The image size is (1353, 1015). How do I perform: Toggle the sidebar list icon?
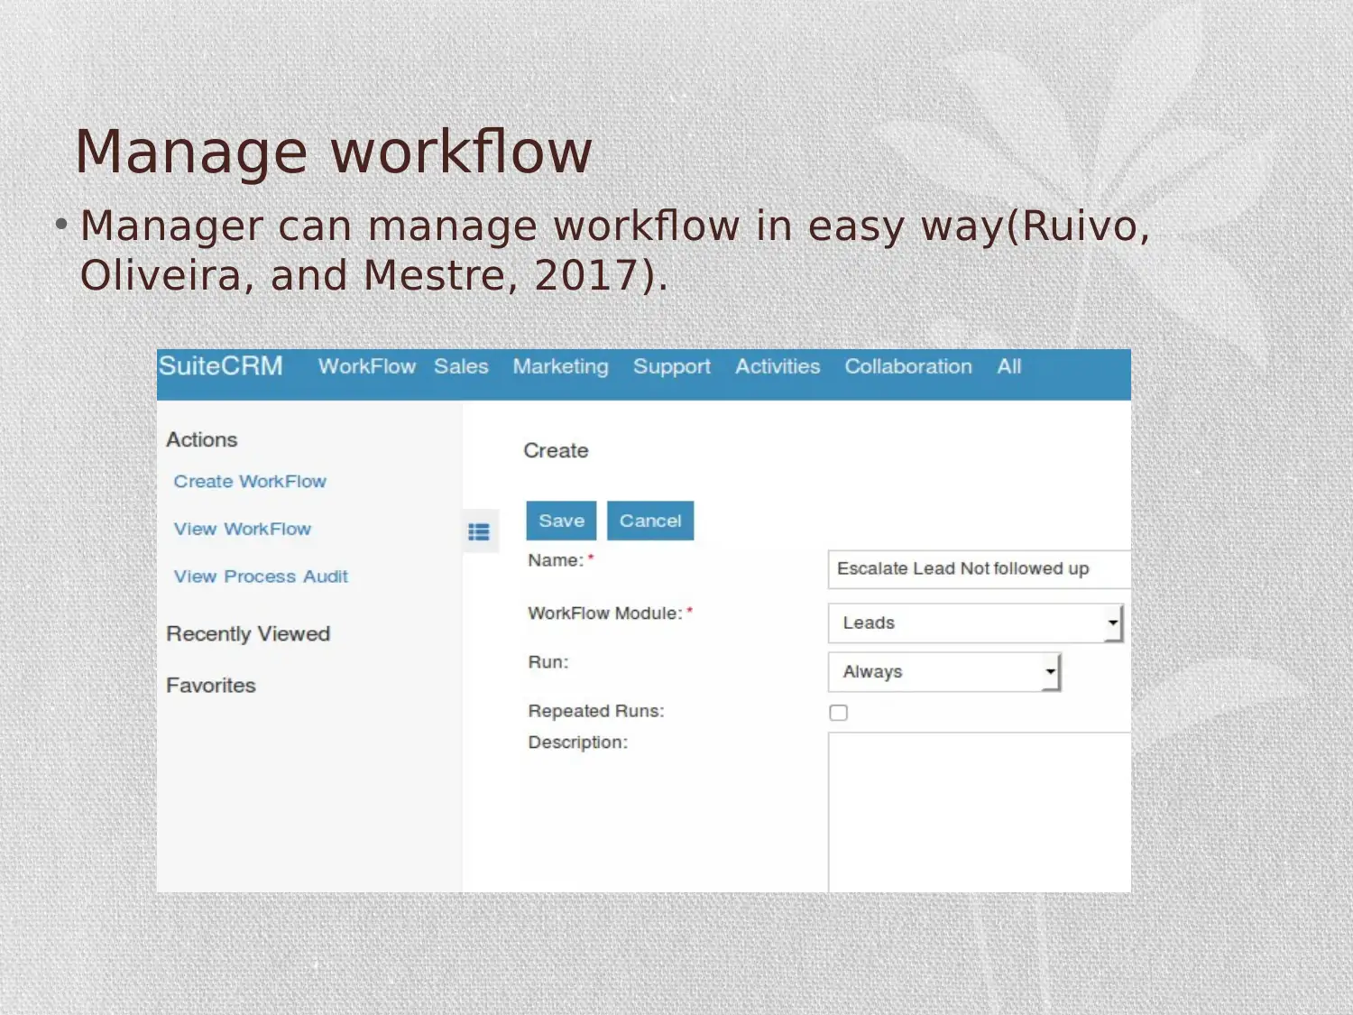479,532
